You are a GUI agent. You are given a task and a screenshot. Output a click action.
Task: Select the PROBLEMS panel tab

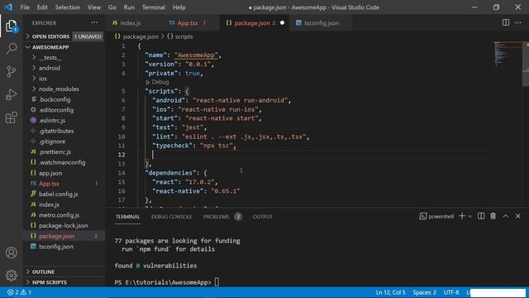point(217,217)
